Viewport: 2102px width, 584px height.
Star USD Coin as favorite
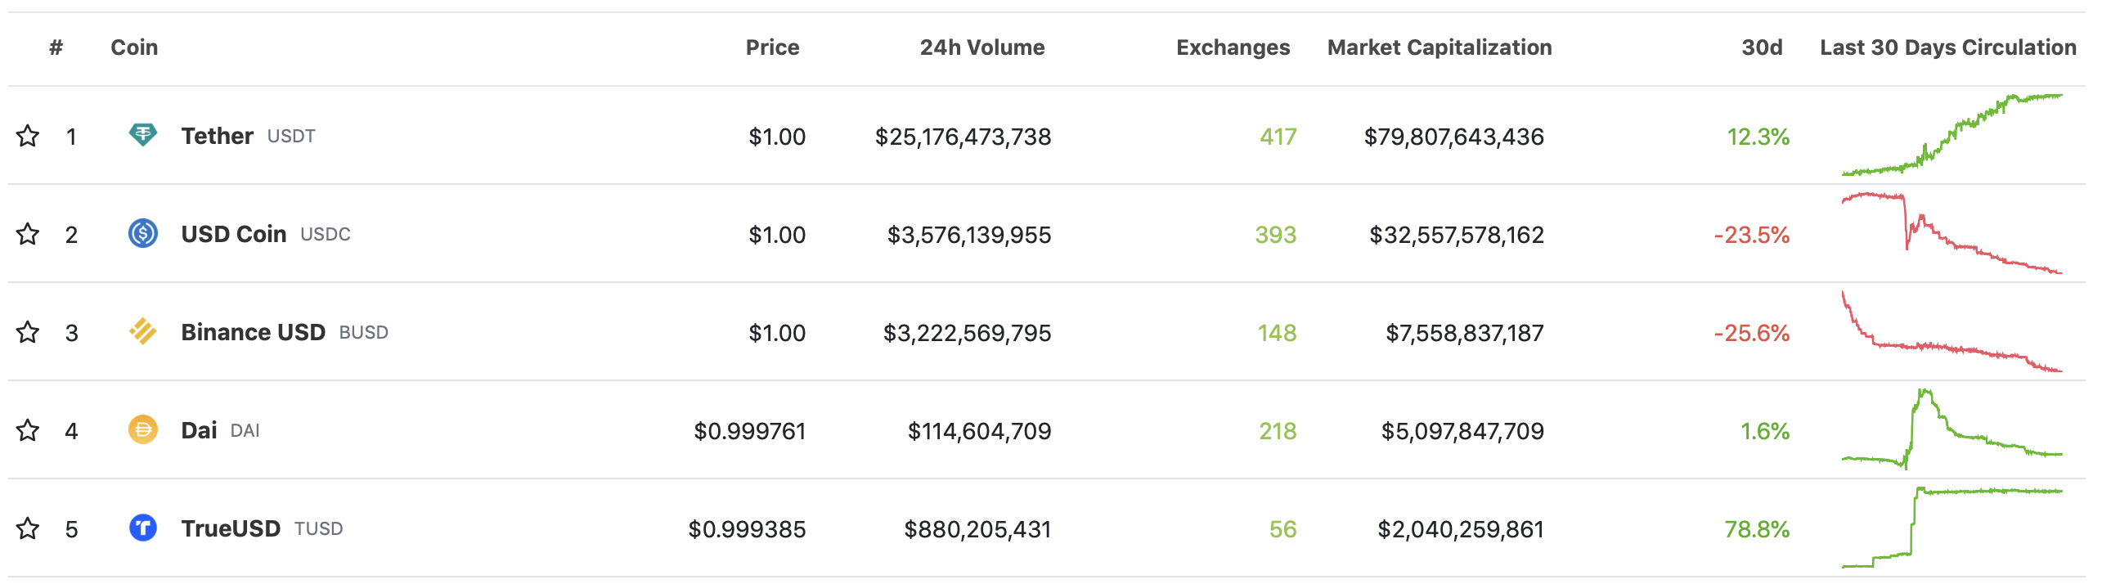coord(28,234)
